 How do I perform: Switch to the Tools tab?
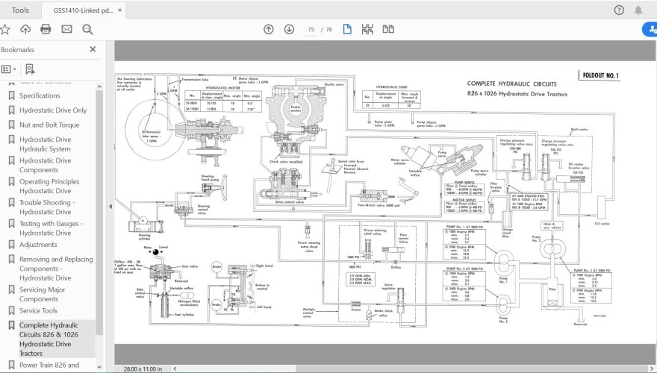(20, 10)
